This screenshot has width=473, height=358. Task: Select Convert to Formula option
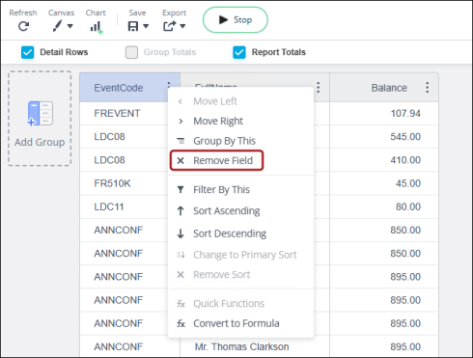(240, 323)
